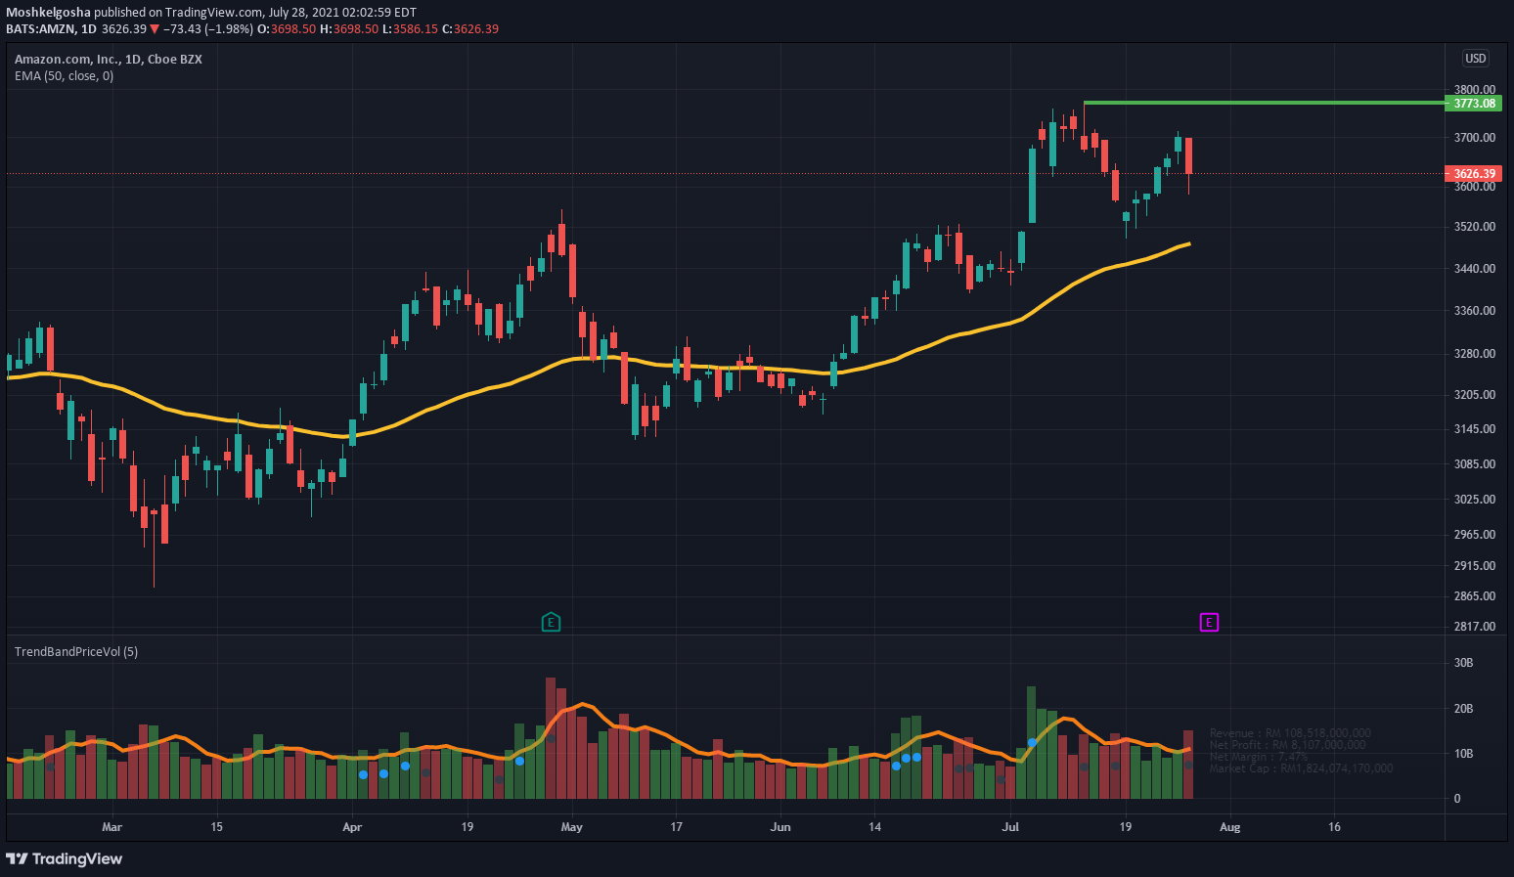Screen dimensions: 1514x877
Task: Open the USD currency selector badge
Action: pos(1475,59)
